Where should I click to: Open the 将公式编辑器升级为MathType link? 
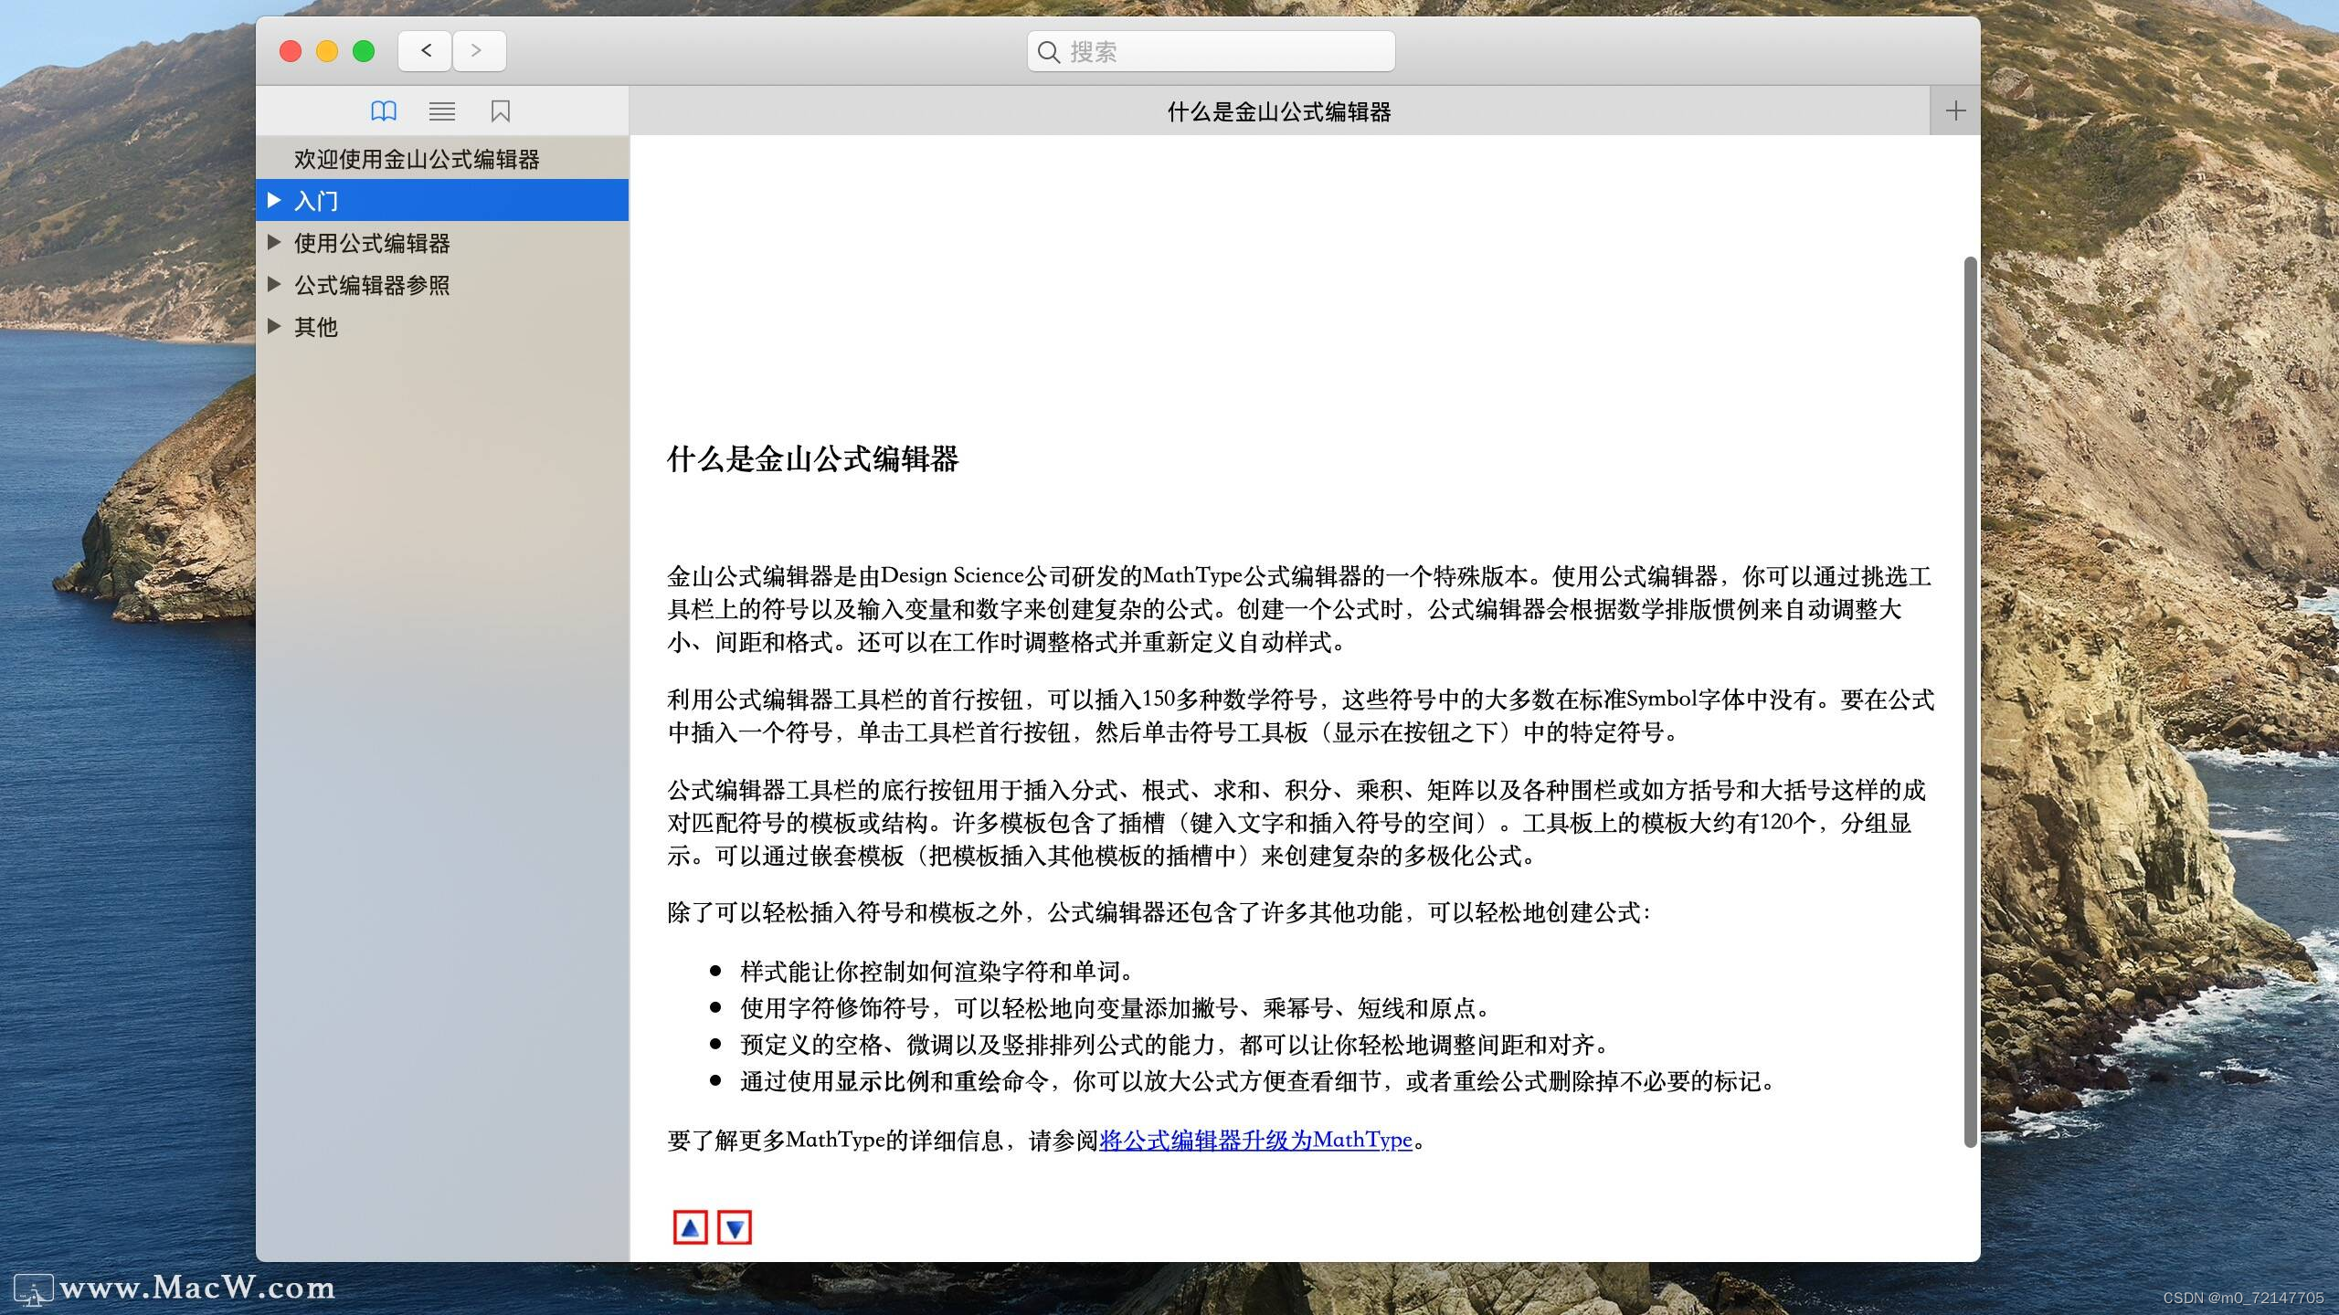(x=1255, y=1140)
